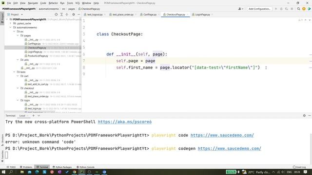Hide the Project tool window
The width and height of the screenshot is (312, 175).
pyautogui.click(x=79, y=15)
